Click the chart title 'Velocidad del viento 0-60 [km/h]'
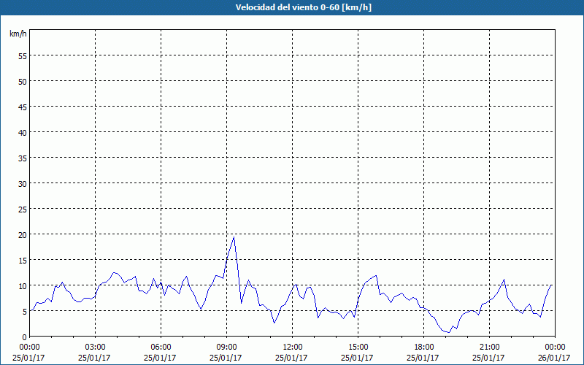Screen dimensions: 584x365 click(x=303, y=7)
